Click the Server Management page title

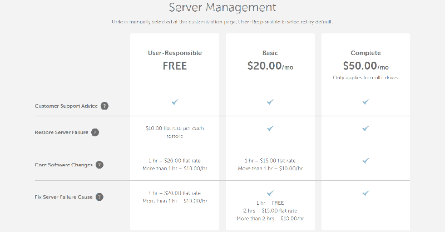[x=222, y=8]
